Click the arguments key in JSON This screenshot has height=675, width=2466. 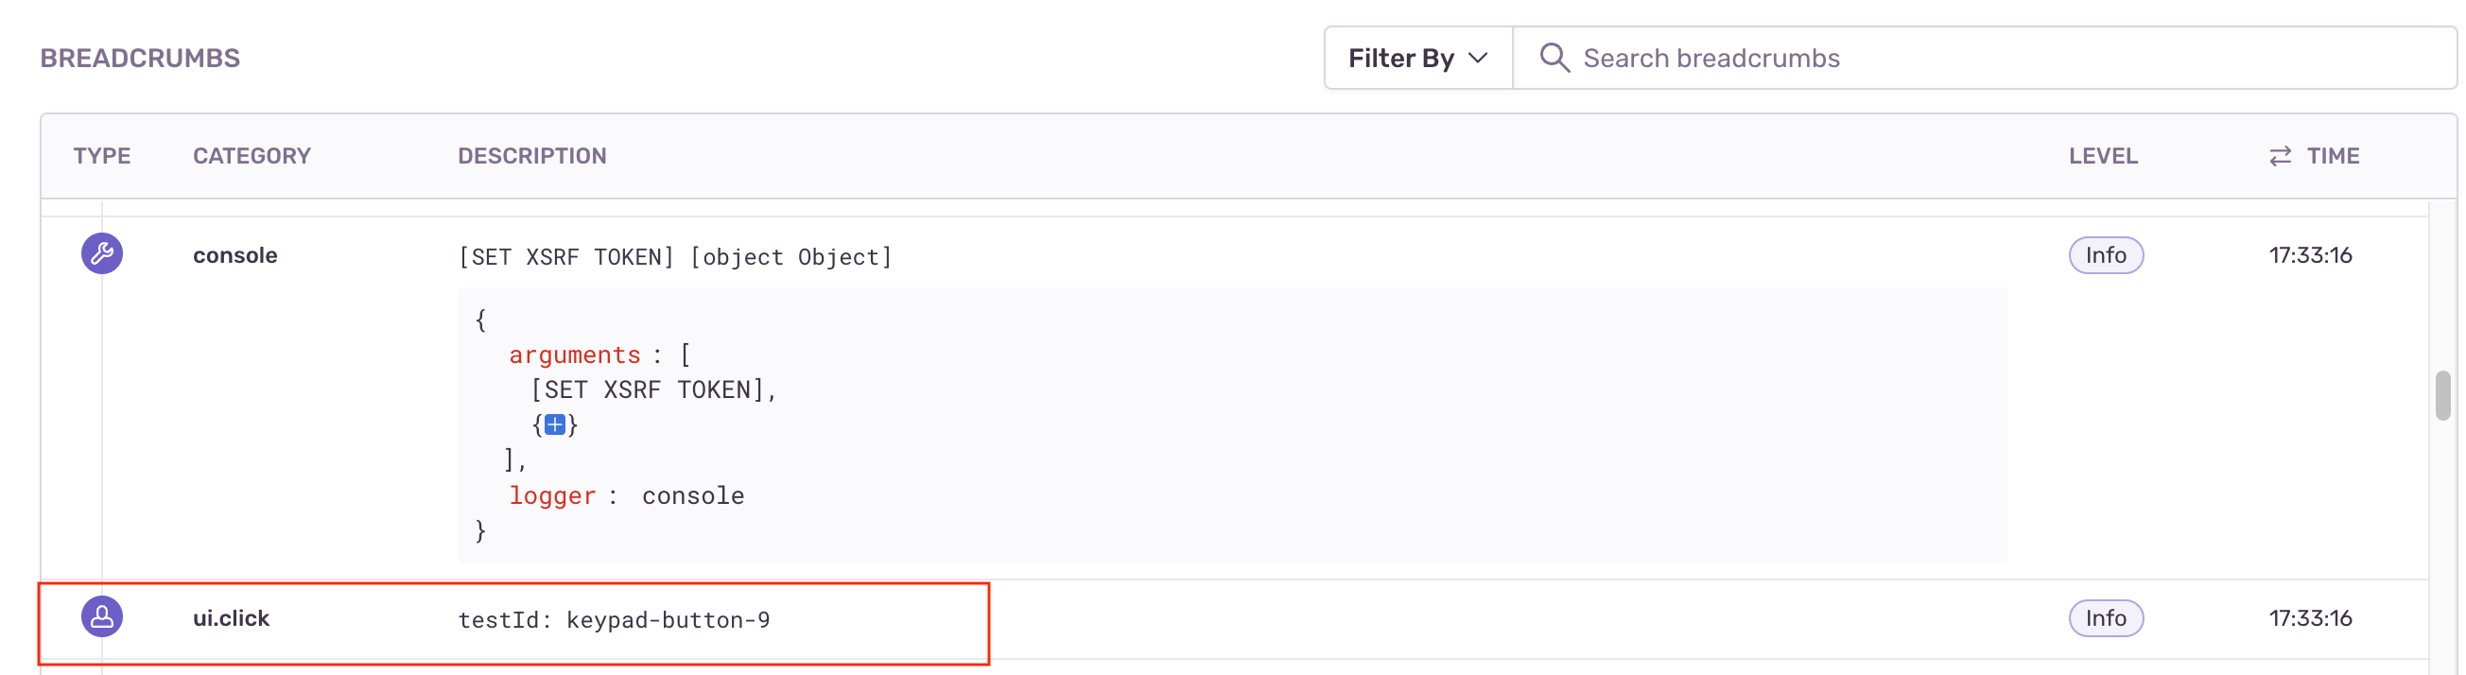tap(574, 355)
